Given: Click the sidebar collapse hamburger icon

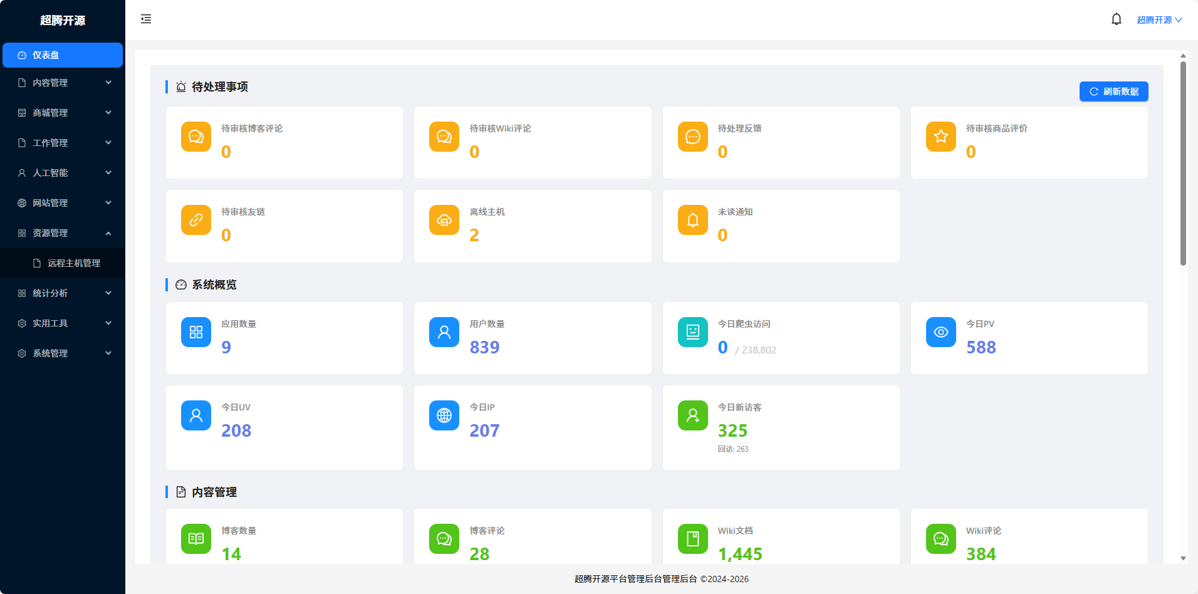Looking at the screenshot, I should click(146, 19).
